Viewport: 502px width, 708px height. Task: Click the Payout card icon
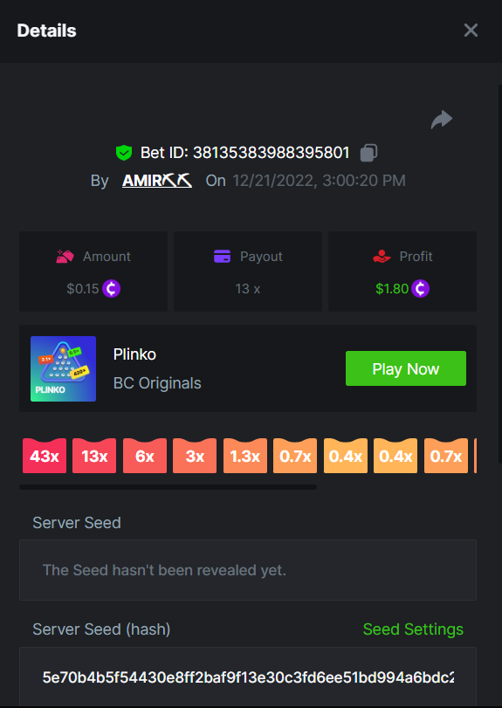pyautogui.click(x=222, y=257)
